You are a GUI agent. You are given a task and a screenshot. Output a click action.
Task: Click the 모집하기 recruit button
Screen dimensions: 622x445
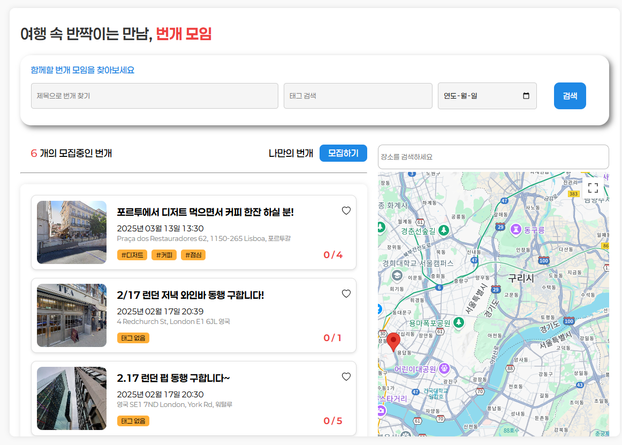pos(343,153)
